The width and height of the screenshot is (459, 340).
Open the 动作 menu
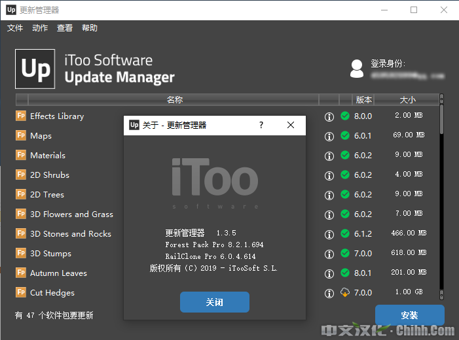point(40,28)
